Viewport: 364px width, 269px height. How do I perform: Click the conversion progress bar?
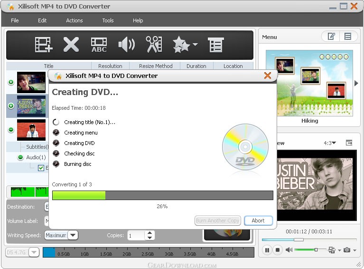coord(162,195)
